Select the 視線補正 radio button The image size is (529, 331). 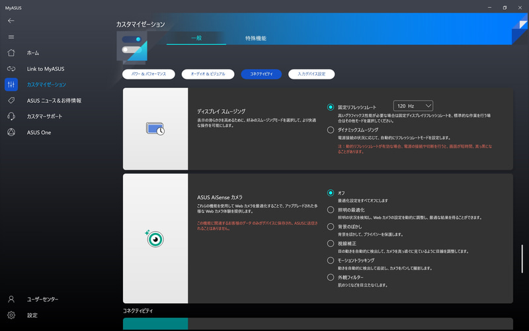pyautogui.click(x=331, y=244)
